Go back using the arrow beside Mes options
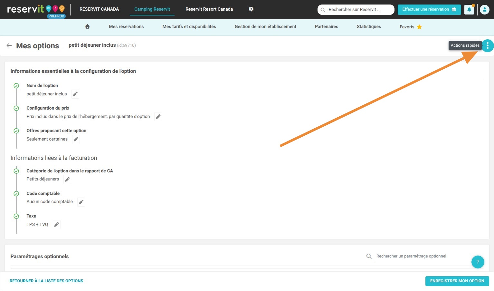The image size is (494, 291). coord(9,45)
